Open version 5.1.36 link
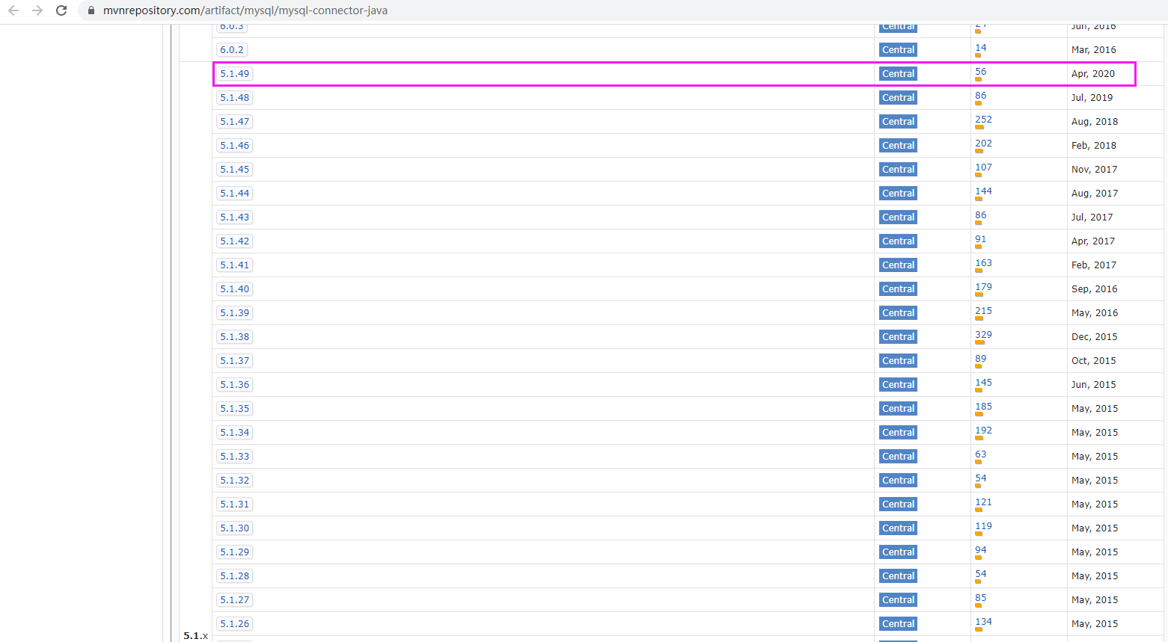1168x642 pixels. coord(235,385)
